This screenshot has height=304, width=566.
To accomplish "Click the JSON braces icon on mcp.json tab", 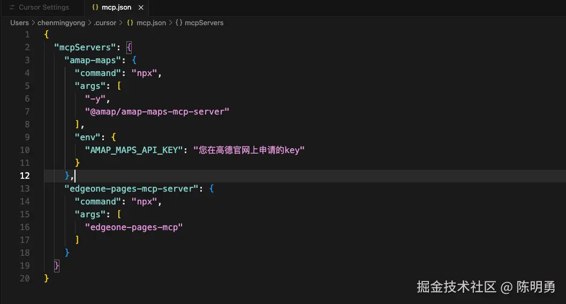I will [x=95, y=7].
